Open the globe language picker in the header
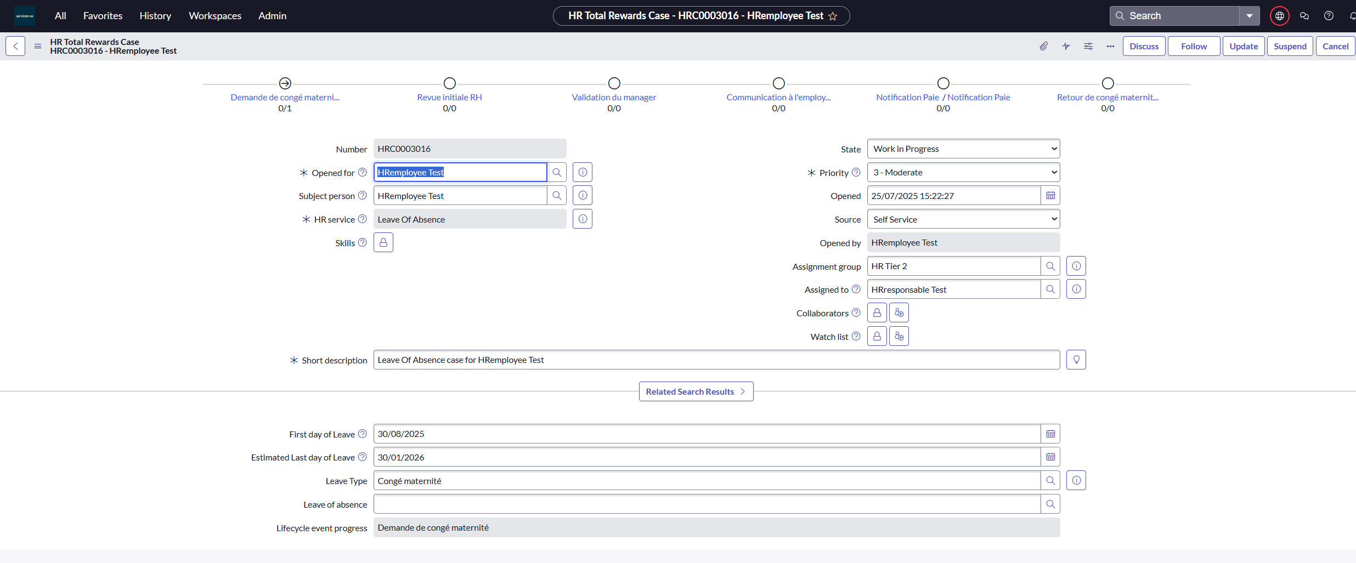The width and height of the screenshot is (1356, 563). coord(1279,15)
